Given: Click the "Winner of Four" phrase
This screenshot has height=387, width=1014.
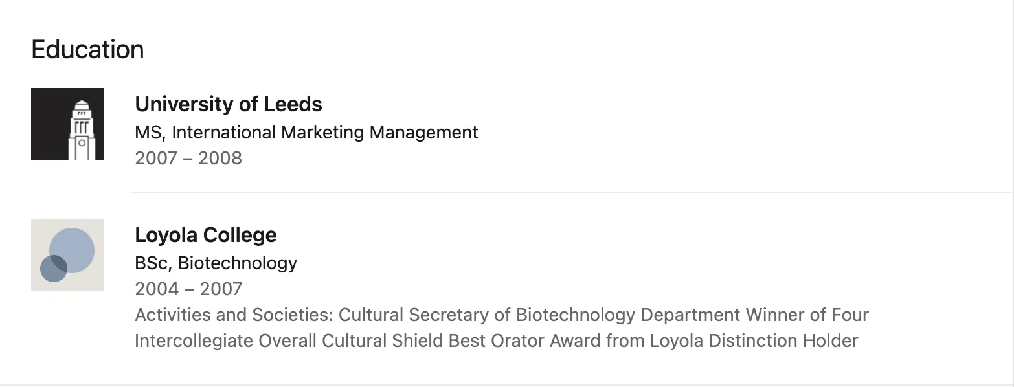Looking at the screenshot, I should pyautogui.click(x=807, y=315).
